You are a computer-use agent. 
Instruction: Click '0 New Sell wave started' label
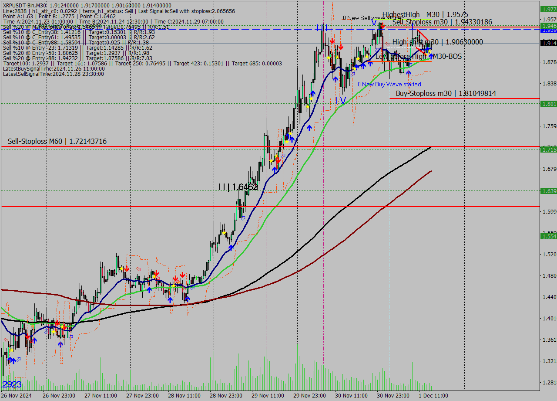tap(373, 18)
